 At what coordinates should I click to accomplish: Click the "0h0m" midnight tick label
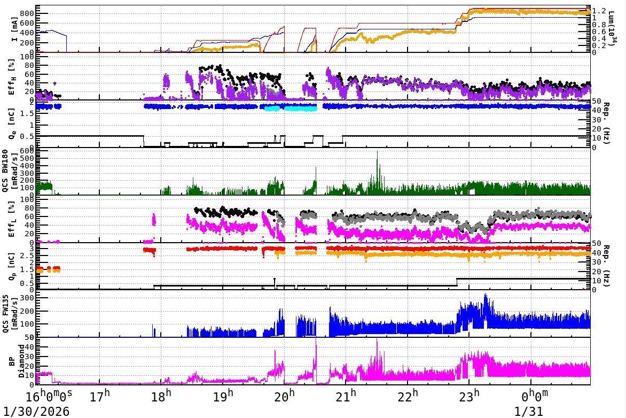pos(535,396)
